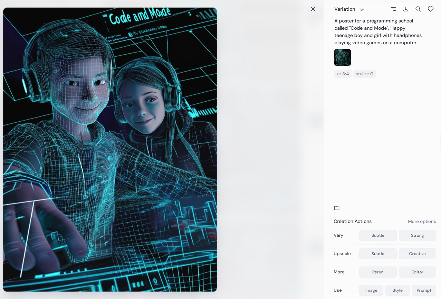Download the image with download icon
The width and height of the screenshot is (441, 299).
click(406, 9)
